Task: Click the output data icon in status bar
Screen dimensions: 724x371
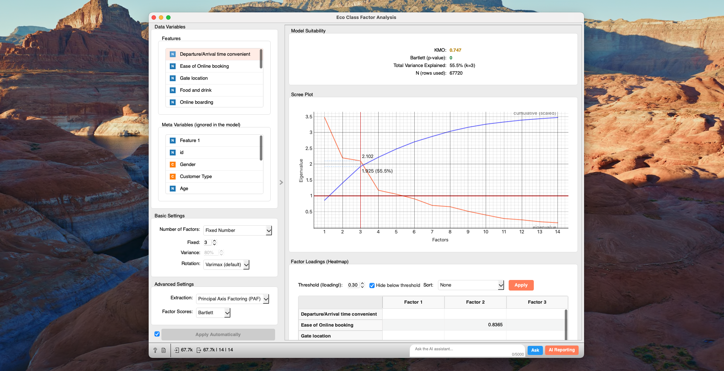Action: 199,350
